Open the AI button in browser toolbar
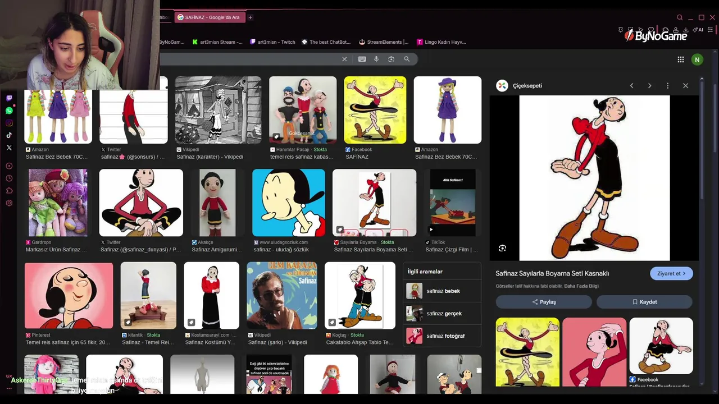Viewport: 719px width, 404px height. 698,30
